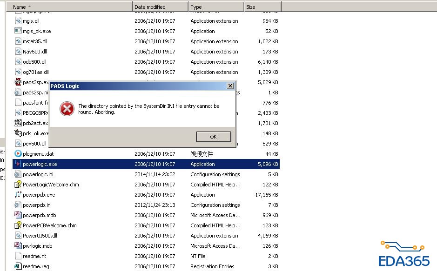437x271 pixels.
Task: Click the file name plogmenu.dat
Action: (x=38, y=154)
